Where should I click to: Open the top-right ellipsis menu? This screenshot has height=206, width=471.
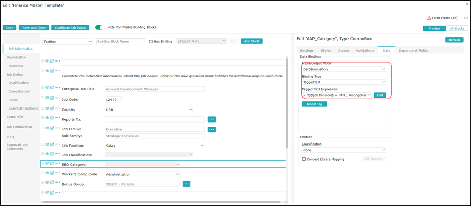tap(466, 18)
